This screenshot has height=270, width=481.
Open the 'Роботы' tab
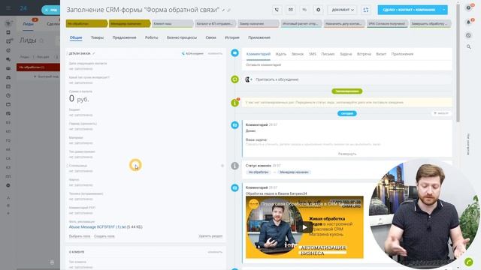click(x=152, y=37)
